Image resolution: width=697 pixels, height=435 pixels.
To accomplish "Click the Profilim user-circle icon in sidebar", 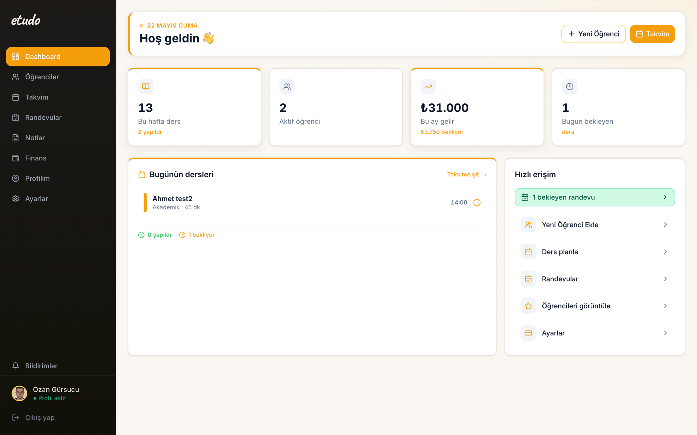I will pyautogui.click(x=16, y=179).
